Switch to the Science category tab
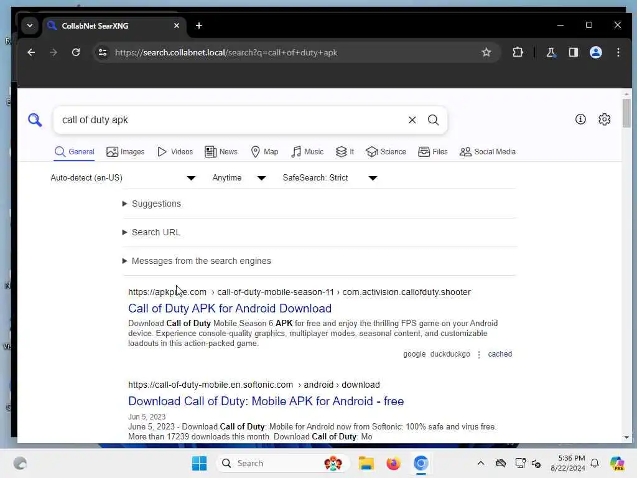Image resolution: width=637 pixels, height=478 pixels. click(x=386, y=152)
